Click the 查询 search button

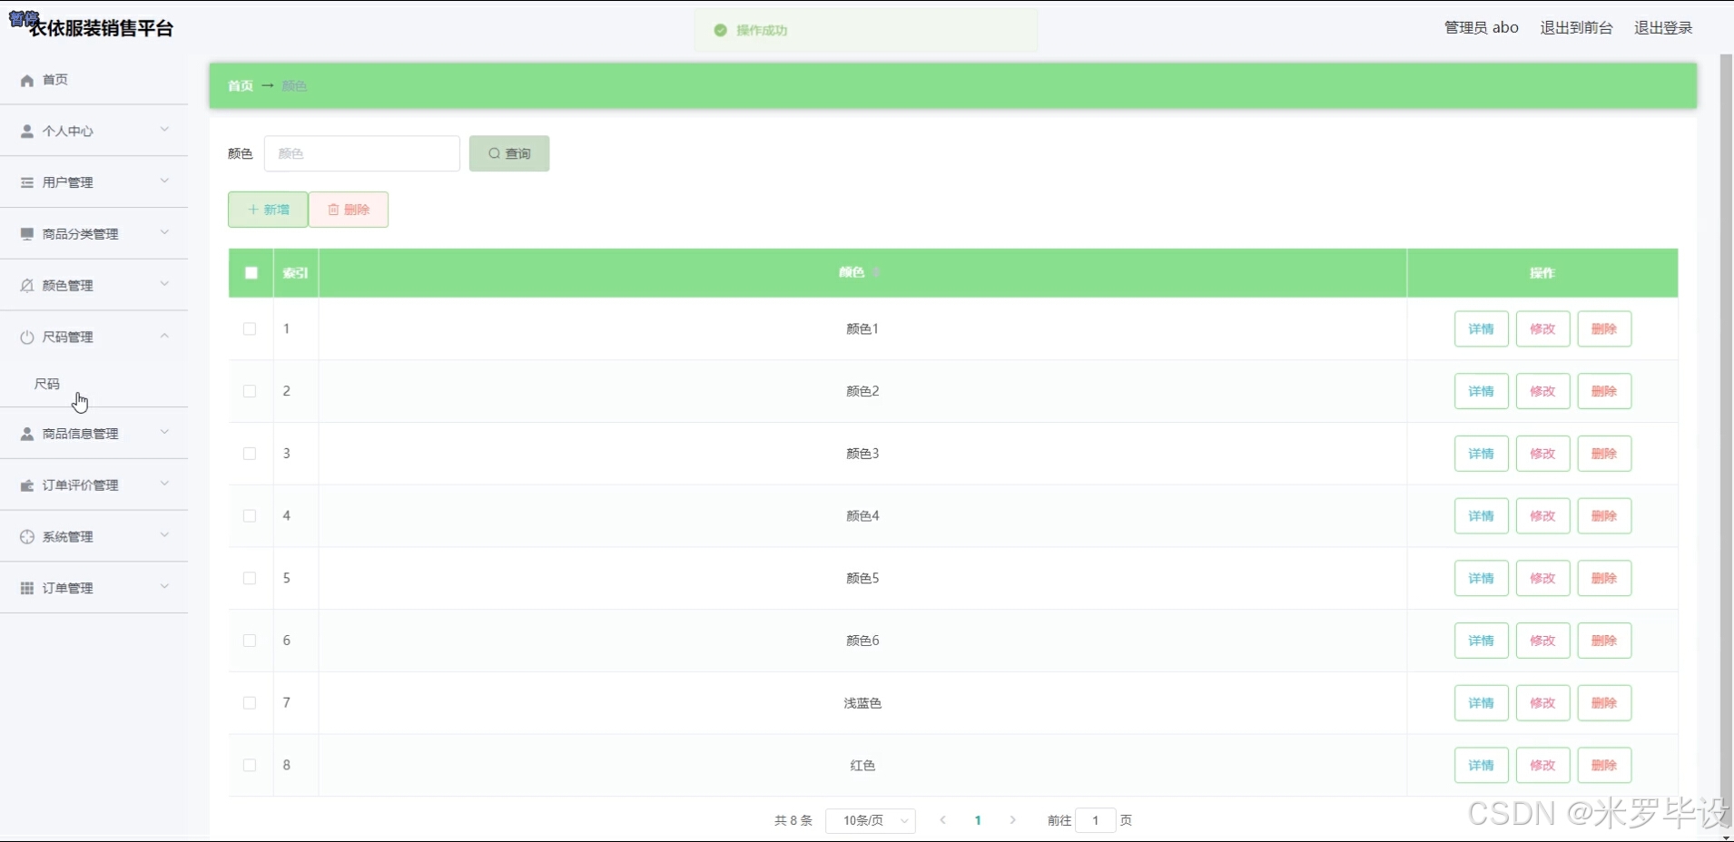pos(509,153)
